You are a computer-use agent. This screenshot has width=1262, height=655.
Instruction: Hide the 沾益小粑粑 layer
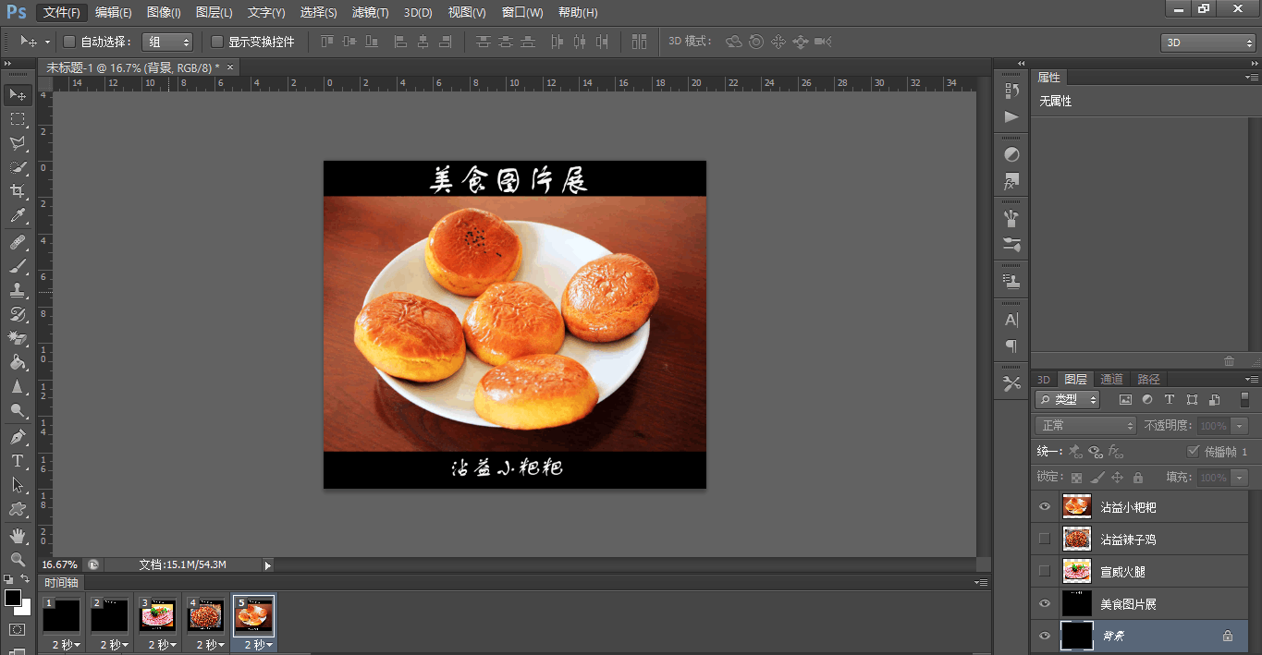click(x=1044, y=506)
